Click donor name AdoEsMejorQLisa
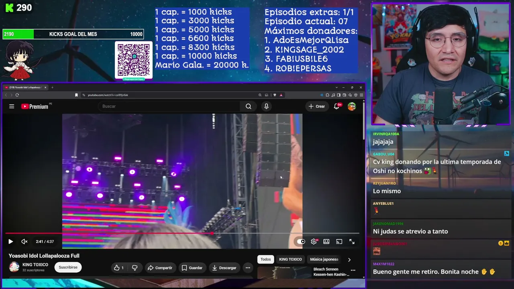Image resolution: width=514 pixels, height=289 pixels. coord(311,41)
